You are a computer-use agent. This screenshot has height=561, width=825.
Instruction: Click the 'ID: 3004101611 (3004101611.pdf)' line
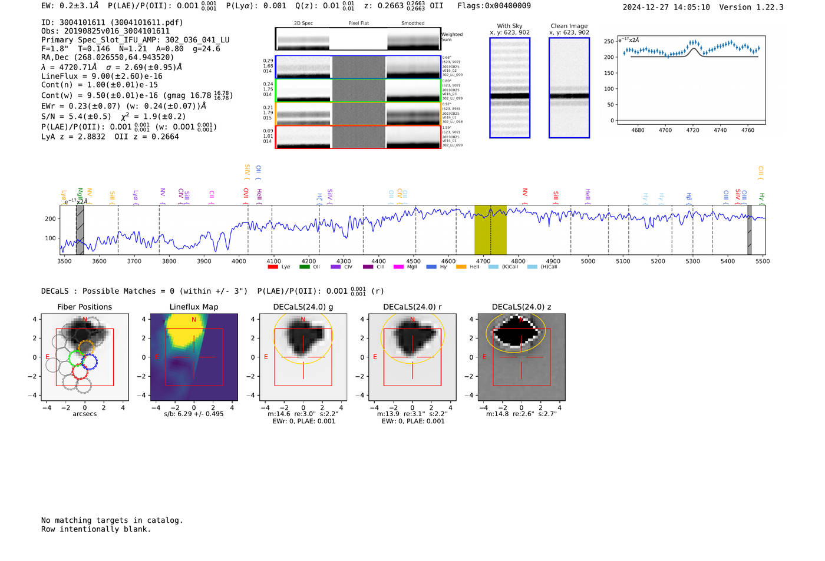[112, 22]
